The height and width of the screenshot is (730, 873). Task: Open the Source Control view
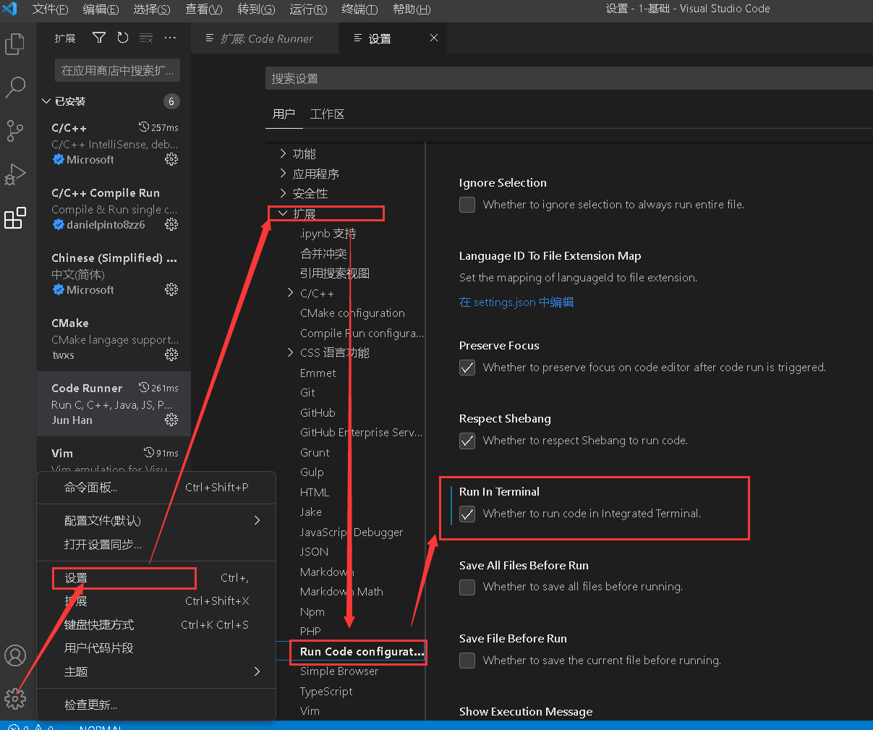tap(14, 131)
